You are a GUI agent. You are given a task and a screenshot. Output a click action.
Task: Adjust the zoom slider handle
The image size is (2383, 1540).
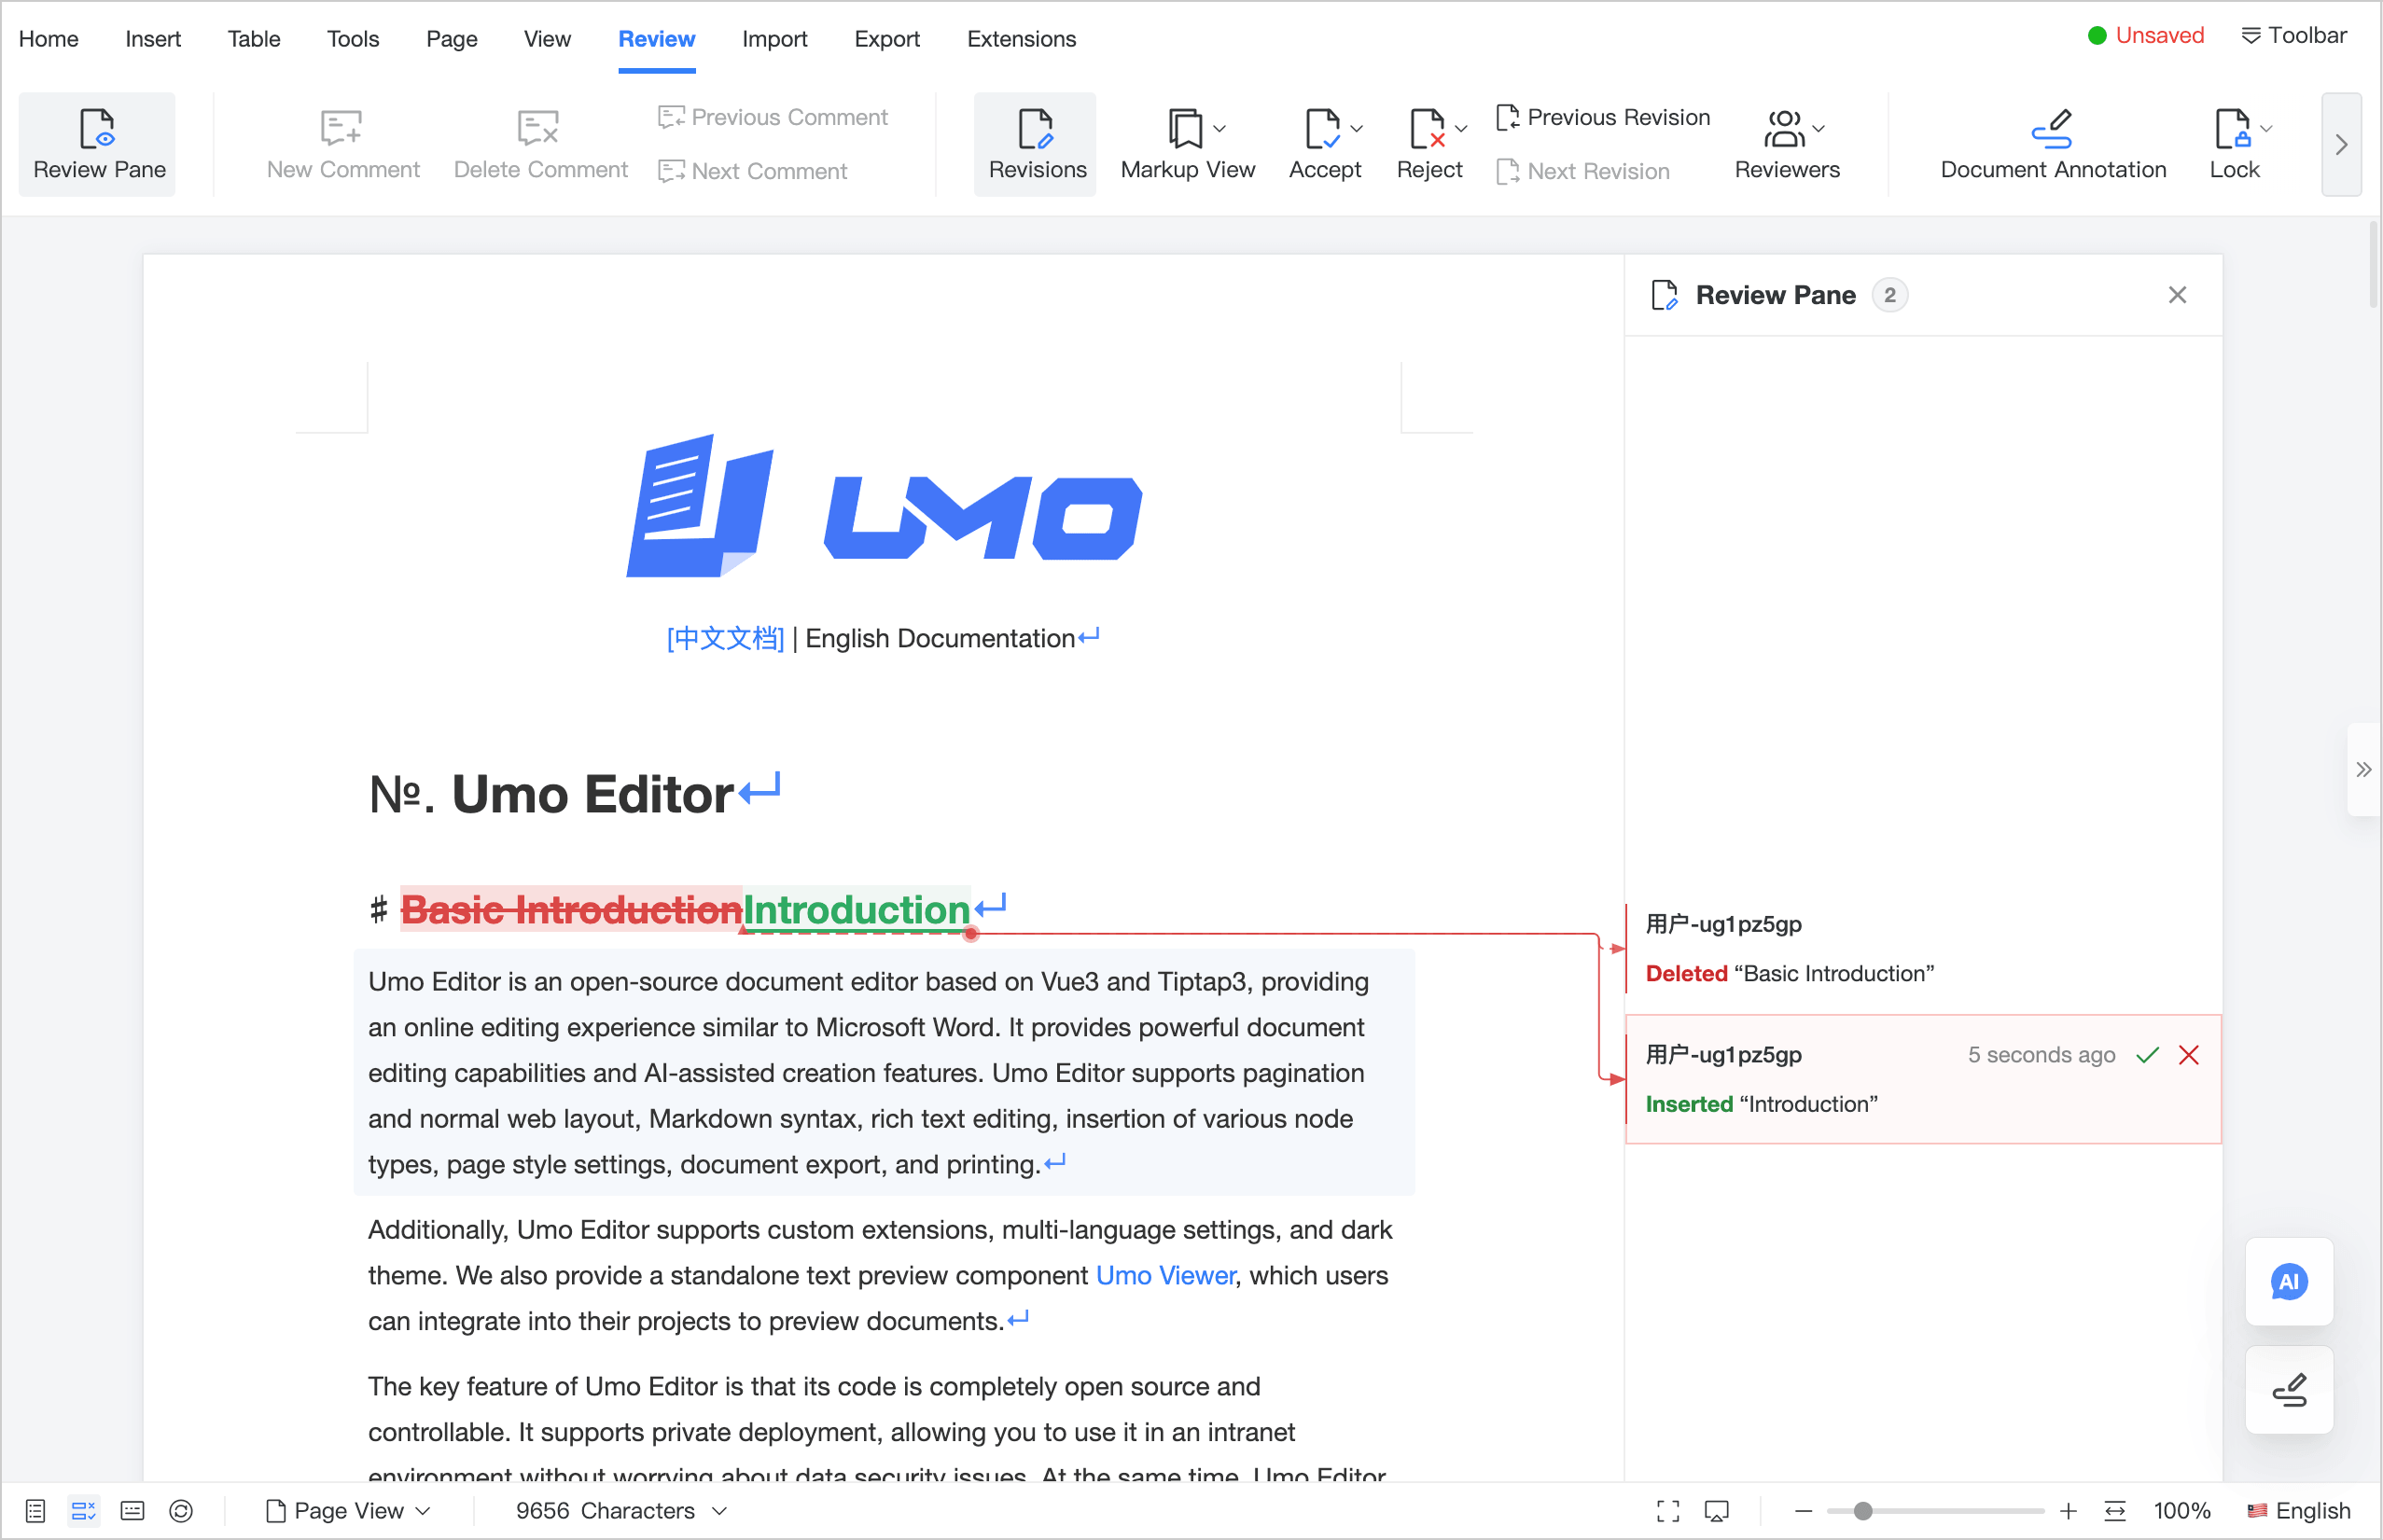pos(1862,1510)
